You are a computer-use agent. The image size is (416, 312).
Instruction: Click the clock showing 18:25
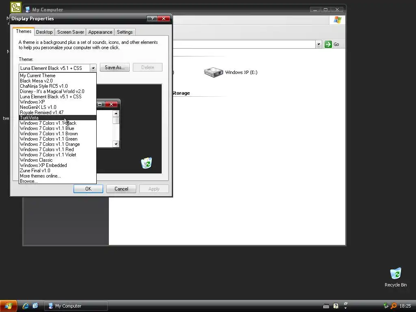405,306
